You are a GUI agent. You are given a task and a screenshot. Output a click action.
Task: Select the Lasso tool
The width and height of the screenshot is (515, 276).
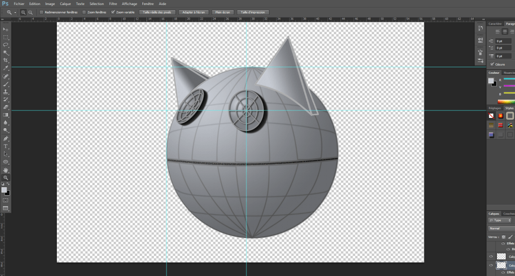pyautogui.click(x=6, y=45)
